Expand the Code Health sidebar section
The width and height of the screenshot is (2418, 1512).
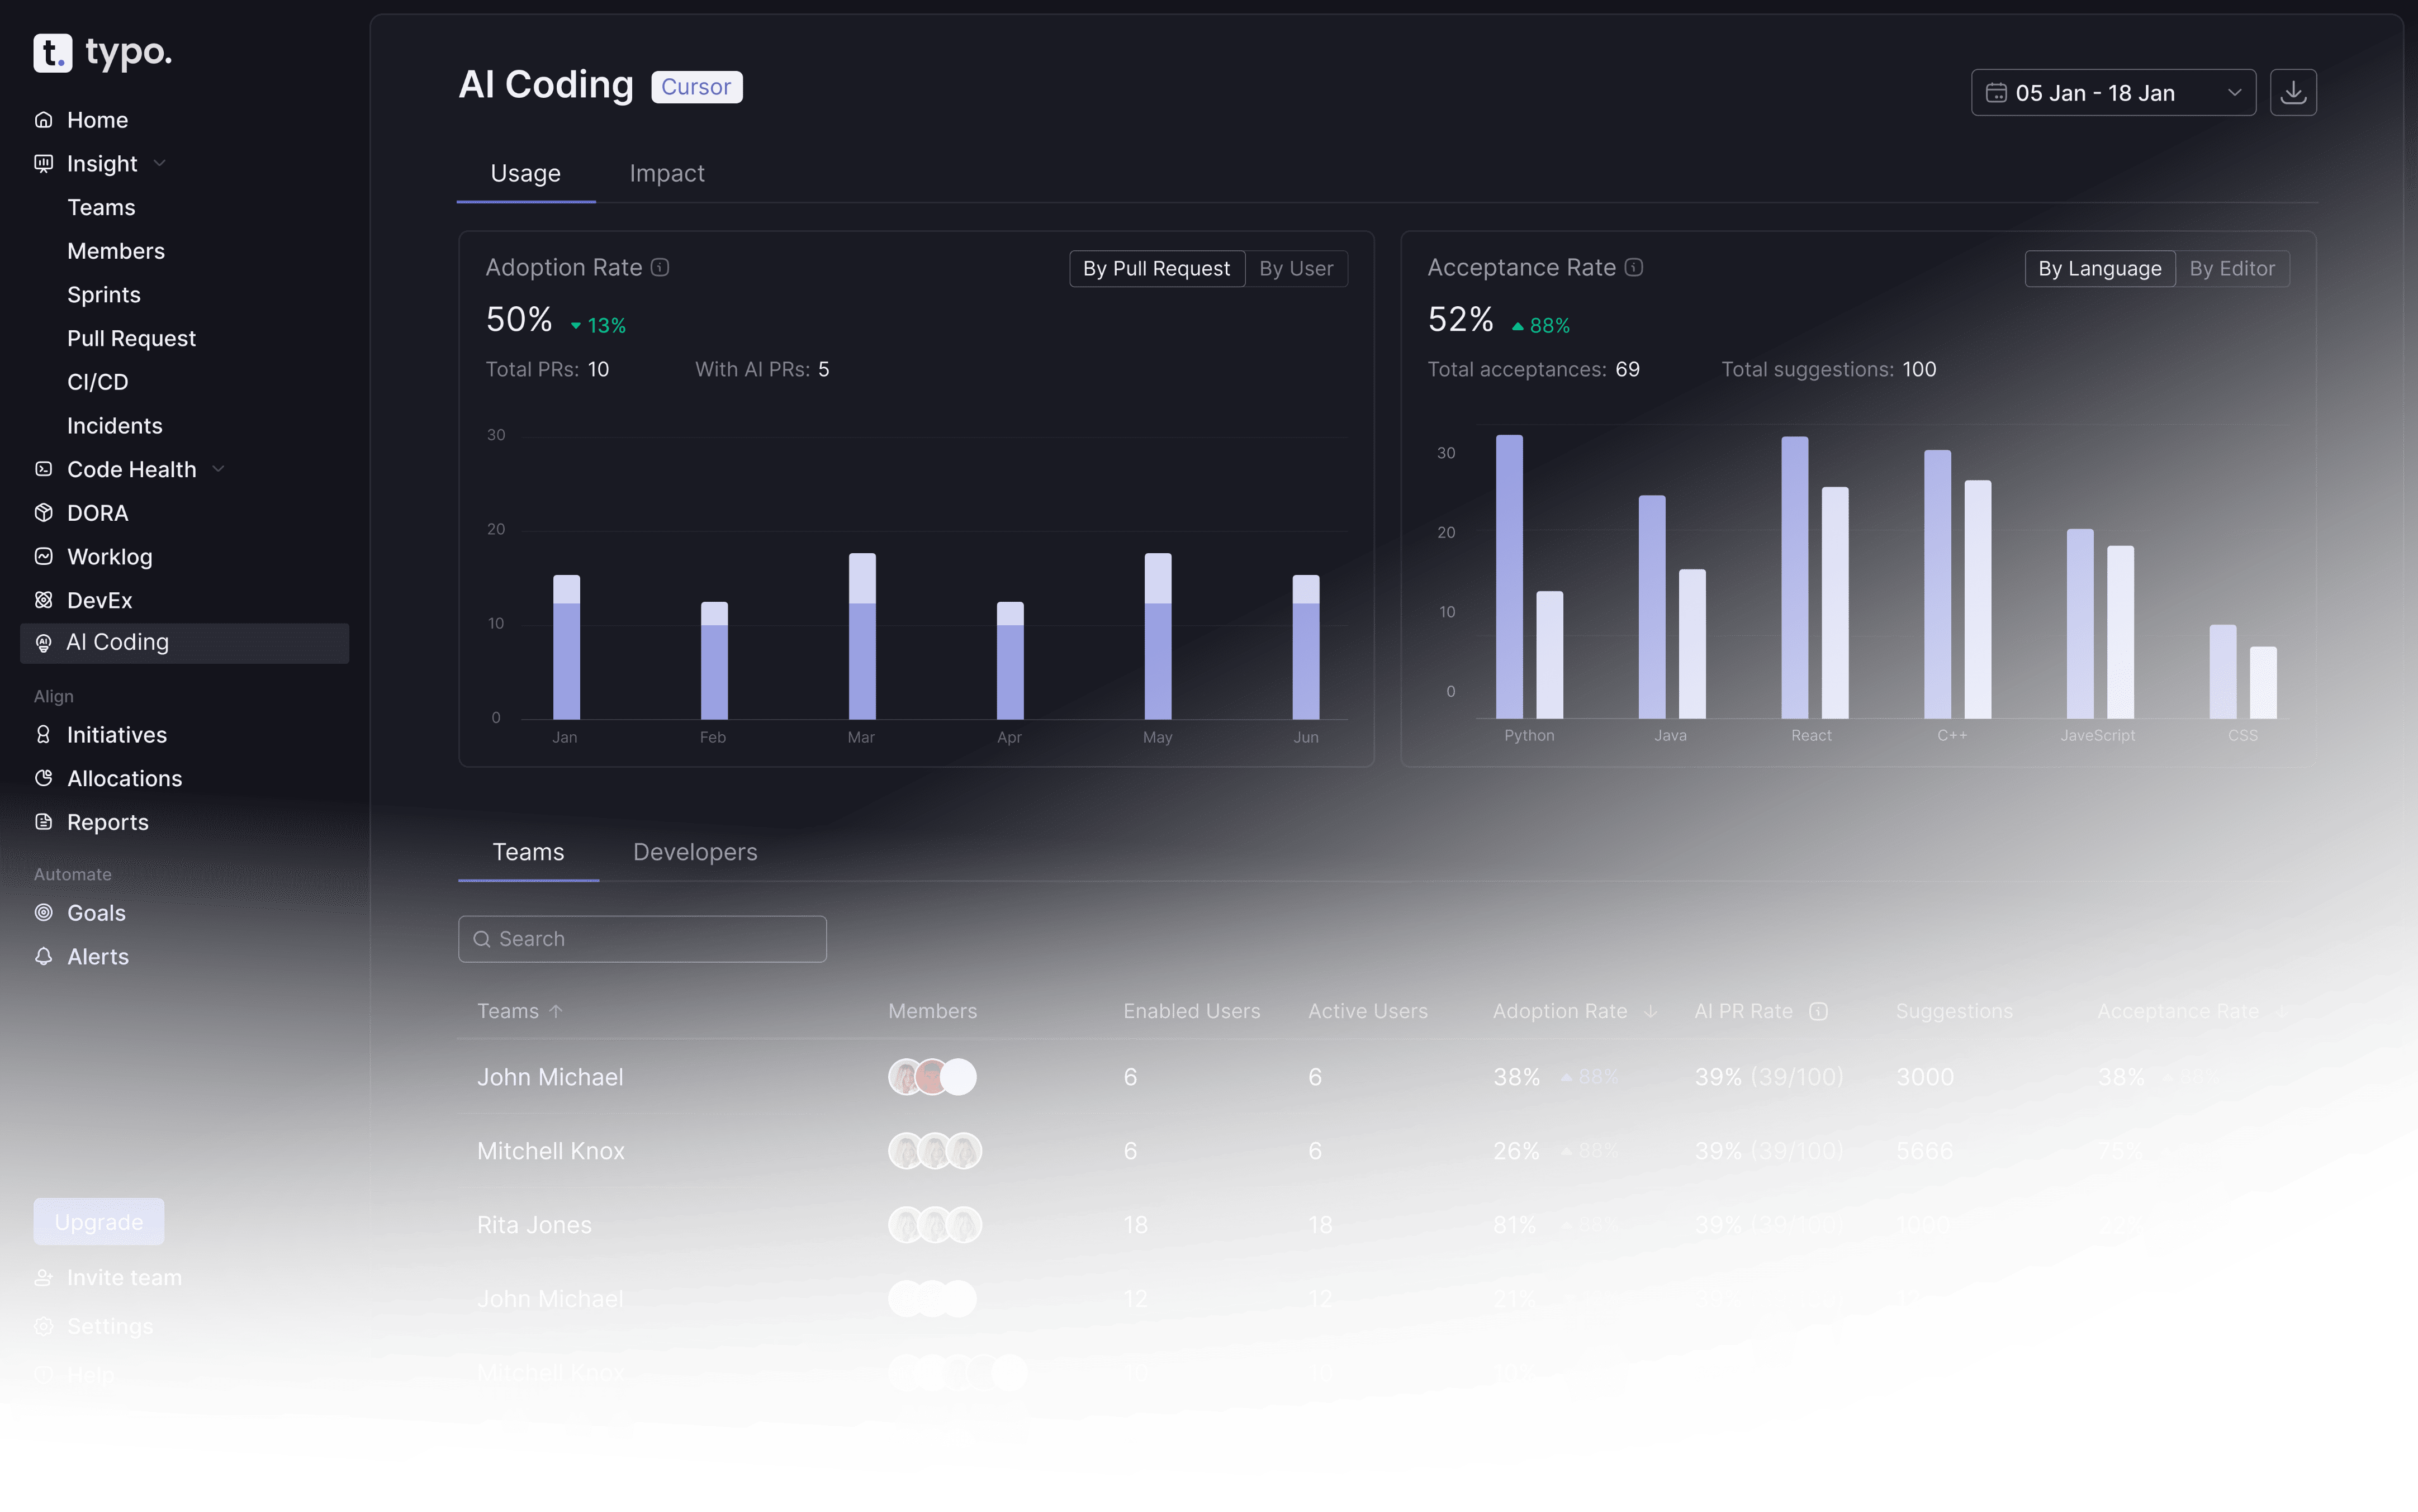click(x=219, y=469)
